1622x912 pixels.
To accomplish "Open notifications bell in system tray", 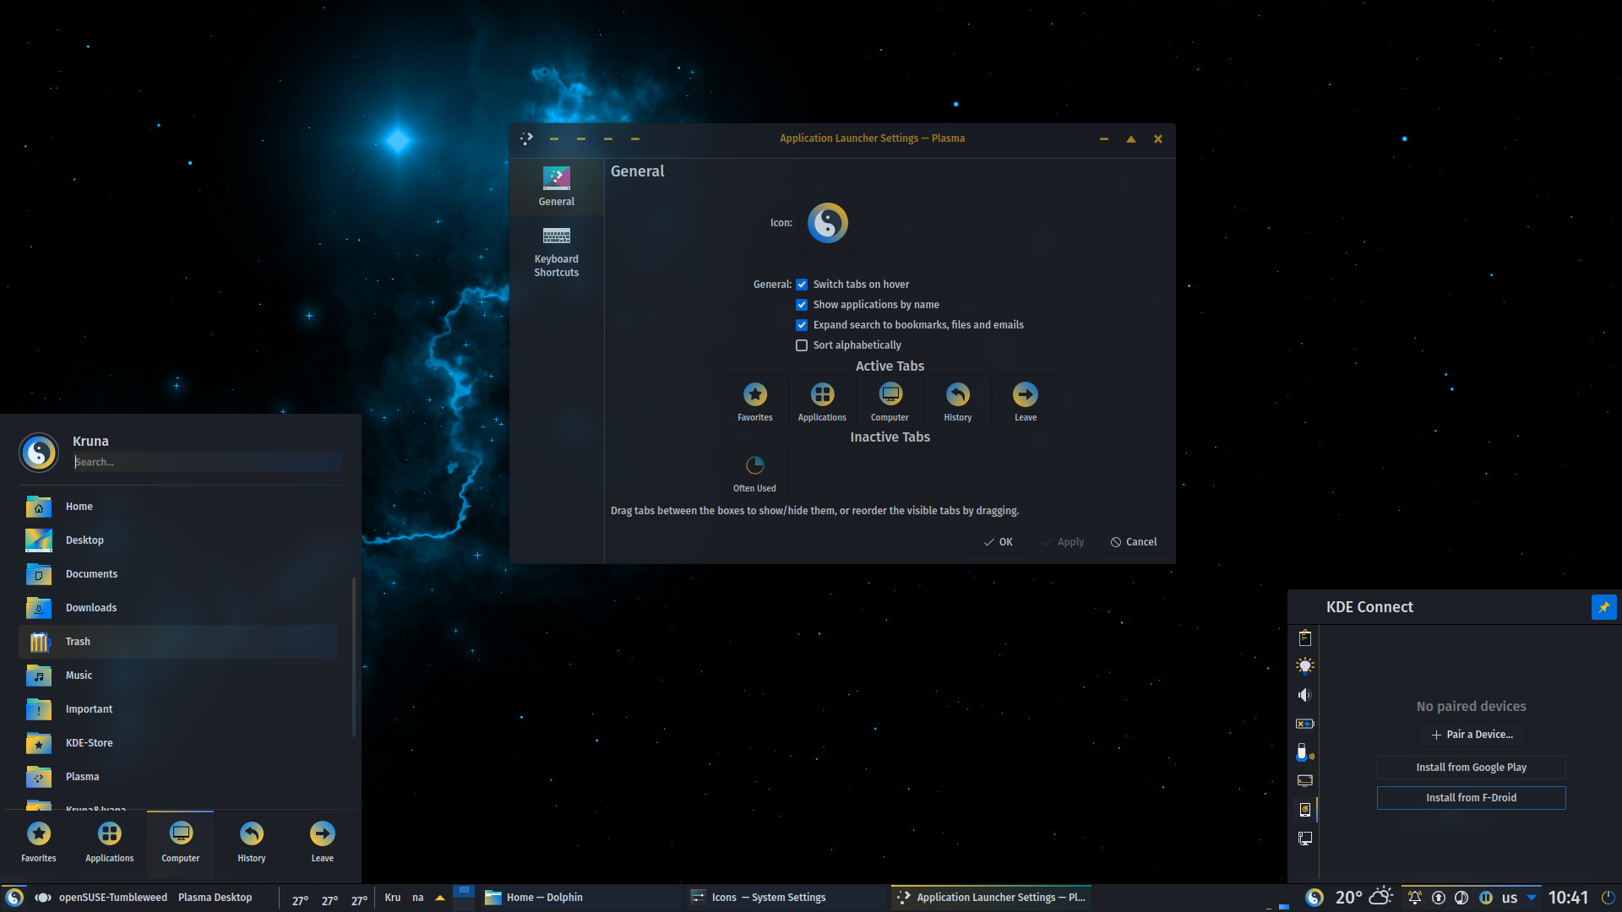I will (1415, 898).
